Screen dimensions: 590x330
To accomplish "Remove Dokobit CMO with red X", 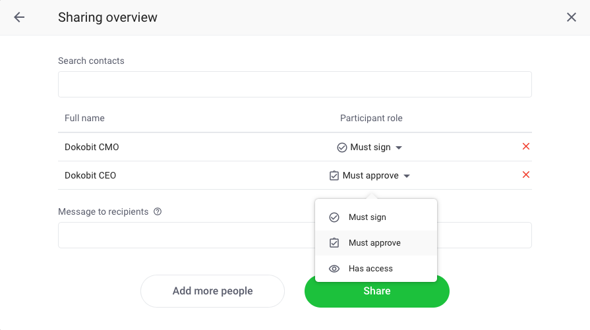I will coord(526,146).
